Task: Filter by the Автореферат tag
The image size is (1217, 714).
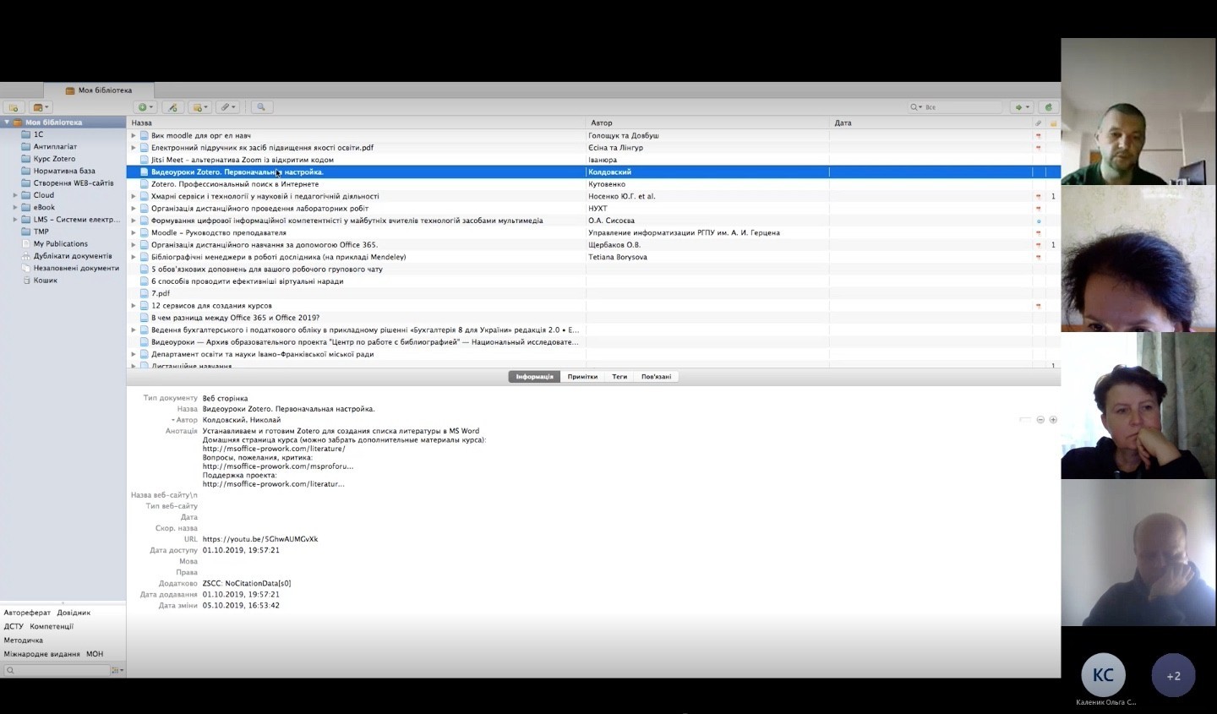Action: 27,613
